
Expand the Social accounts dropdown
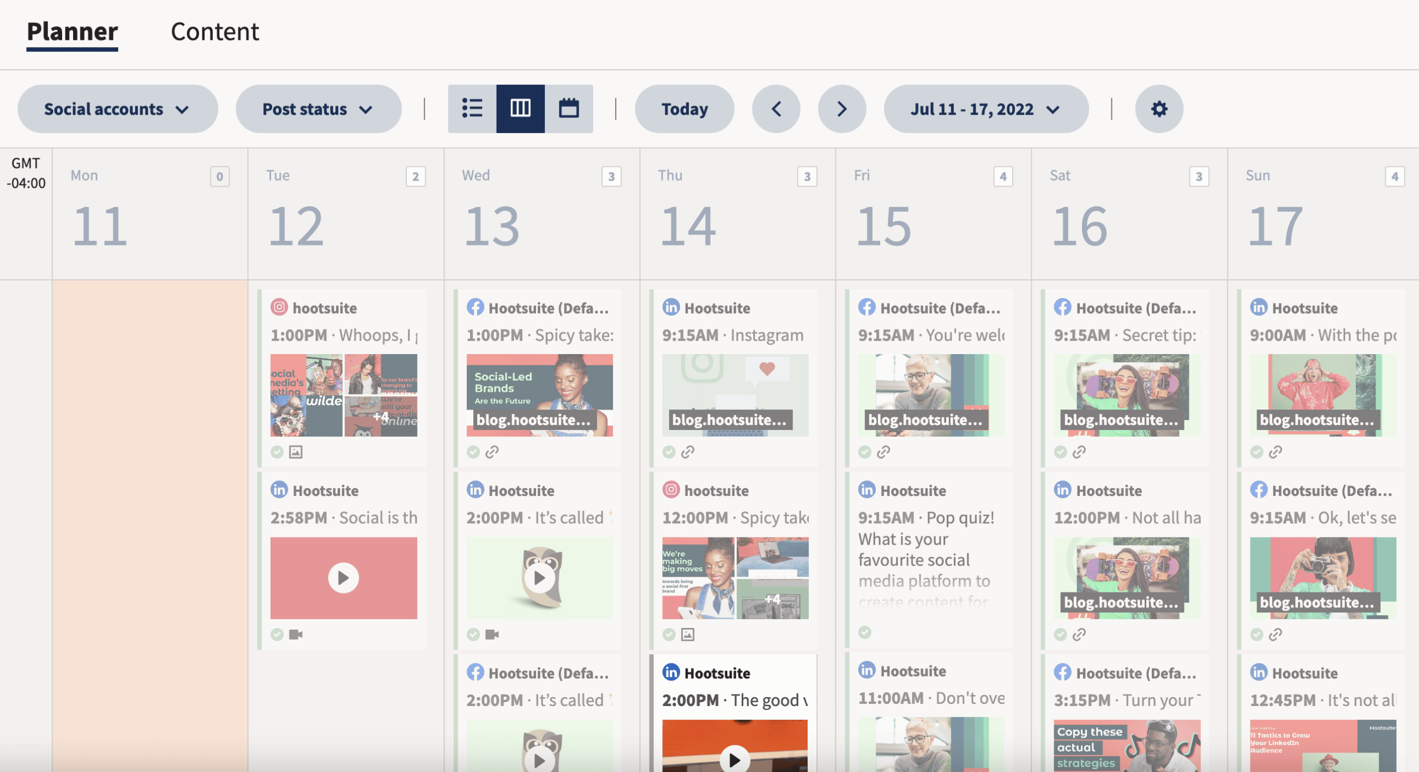pos(117,108)
